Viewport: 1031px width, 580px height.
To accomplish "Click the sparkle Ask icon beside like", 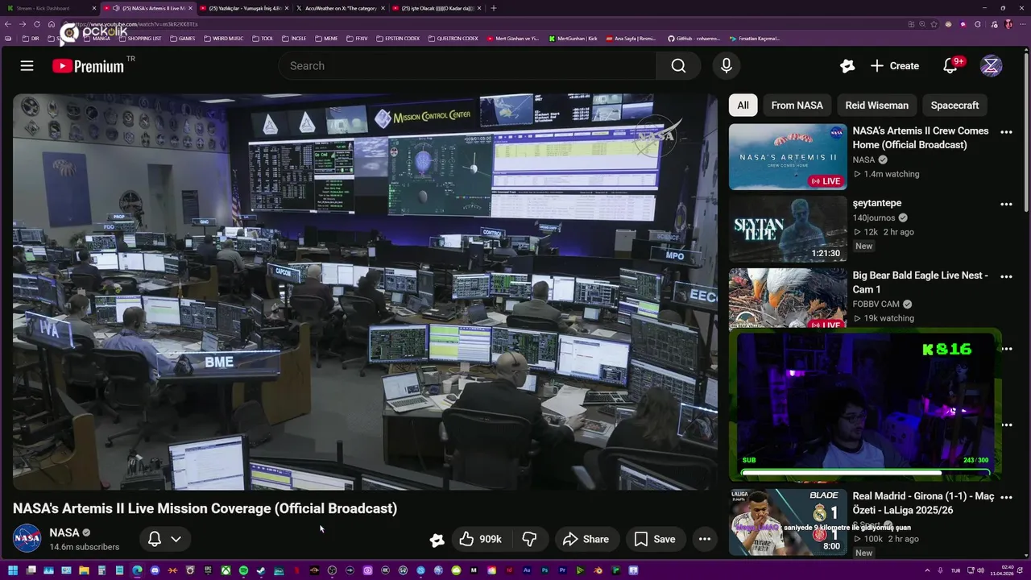I will tap(437, 540).
